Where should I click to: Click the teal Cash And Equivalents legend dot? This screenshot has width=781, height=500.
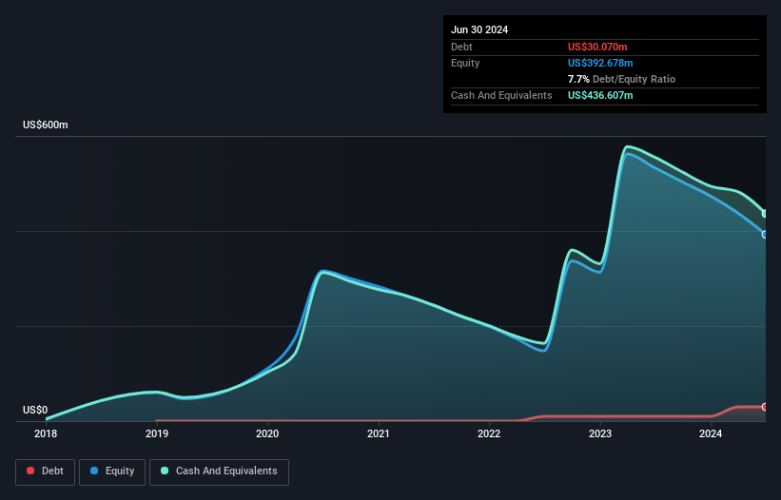point(165,471)
